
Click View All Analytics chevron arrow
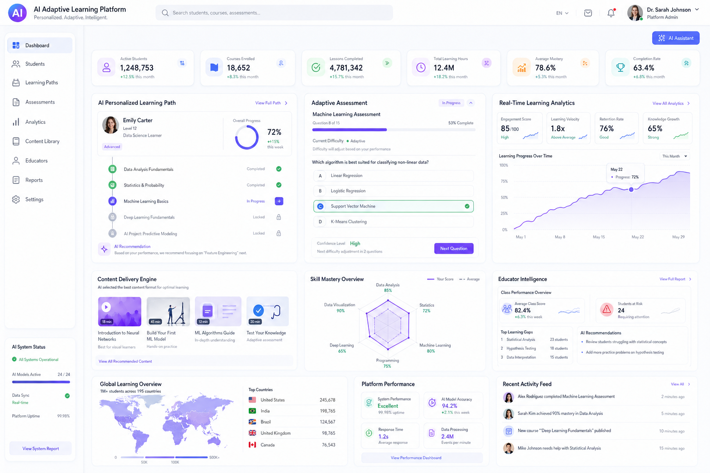coord(689,103)
